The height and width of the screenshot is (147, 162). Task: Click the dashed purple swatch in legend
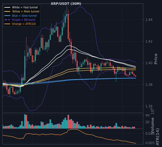[x=7, y=20]
